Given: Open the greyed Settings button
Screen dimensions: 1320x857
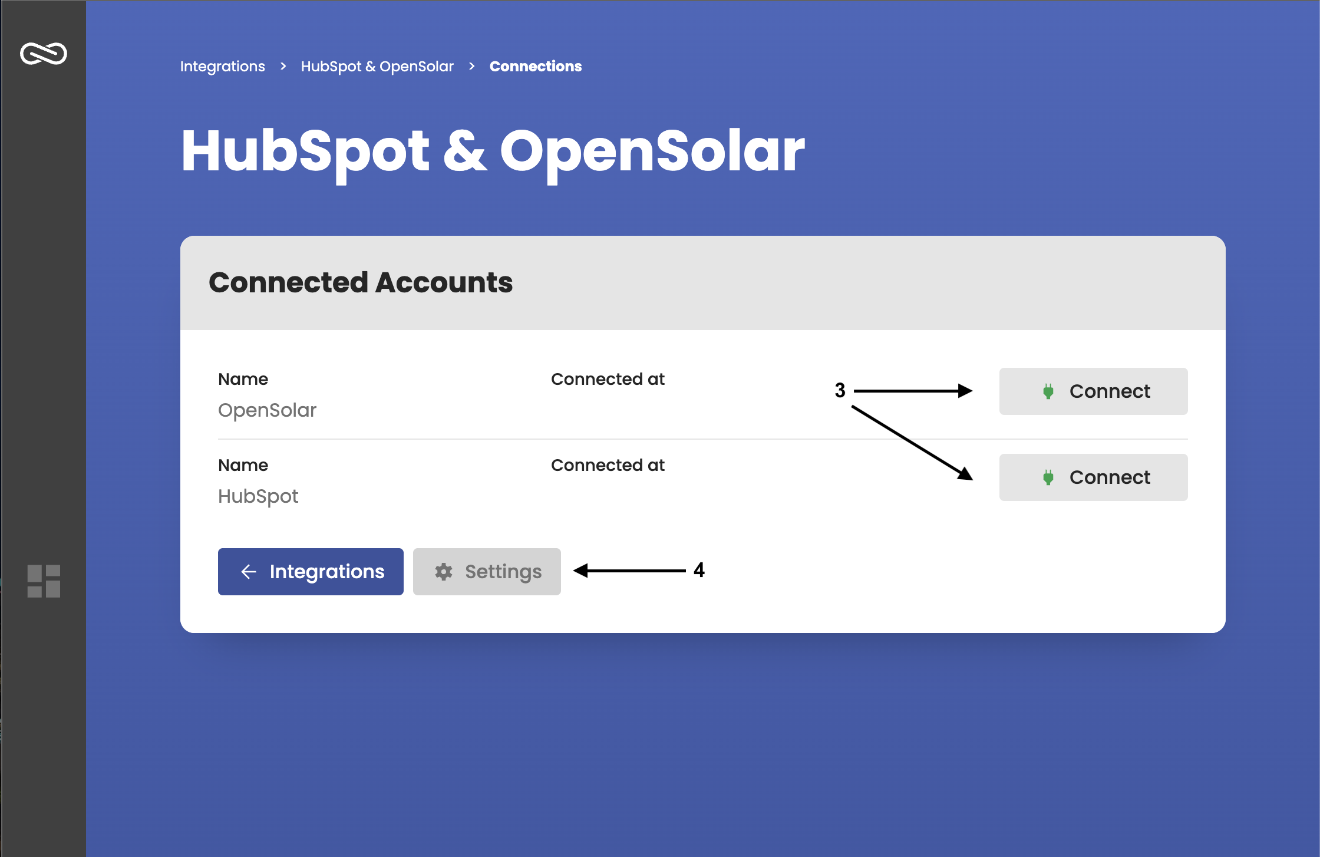Looking at the screenshot, I should tap(487, 572).
